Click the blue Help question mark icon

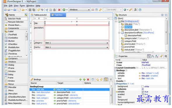click(x=140, y=10)
